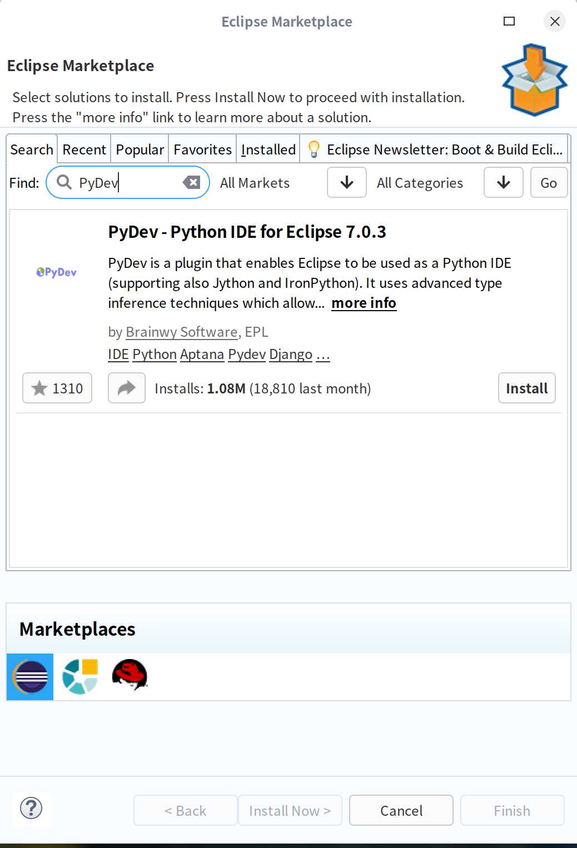Close the Eclipse Marketplace dialog
The height and width of the screenshot is (848, 577).
[x=555, y=21]
